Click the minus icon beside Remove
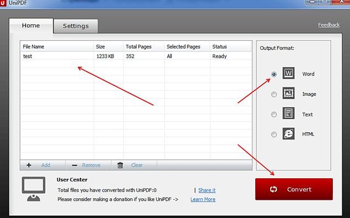This screenshot has width=350, height=218. pos(74,165)
